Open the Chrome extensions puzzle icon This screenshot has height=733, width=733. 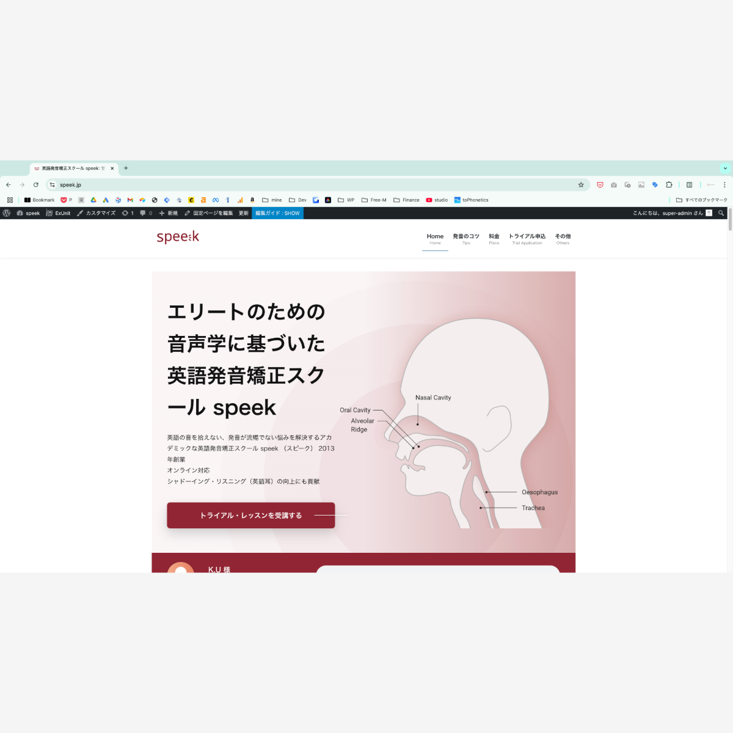[x=669, y=185]
